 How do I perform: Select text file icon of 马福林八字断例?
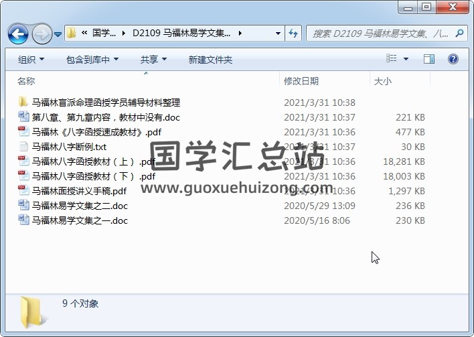pos(23,146)
